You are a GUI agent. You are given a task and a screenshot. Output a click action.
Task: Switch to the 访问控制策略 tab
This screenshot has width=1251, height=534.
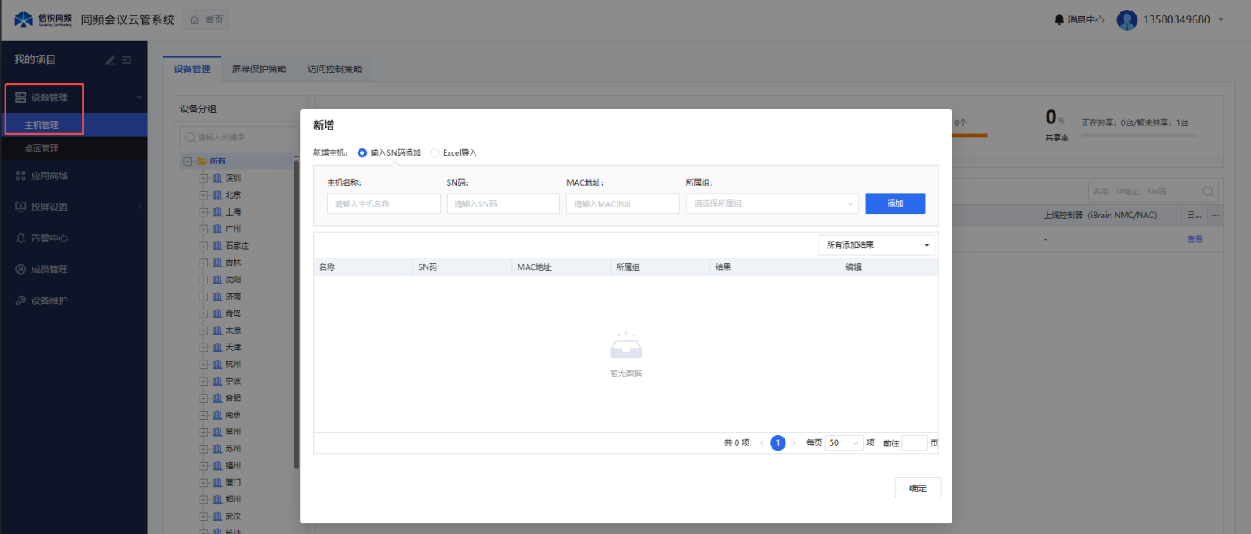334,69
